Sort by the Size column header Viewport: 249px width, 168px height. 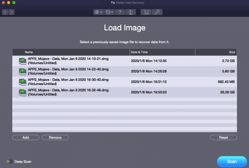tap(216, 52)
